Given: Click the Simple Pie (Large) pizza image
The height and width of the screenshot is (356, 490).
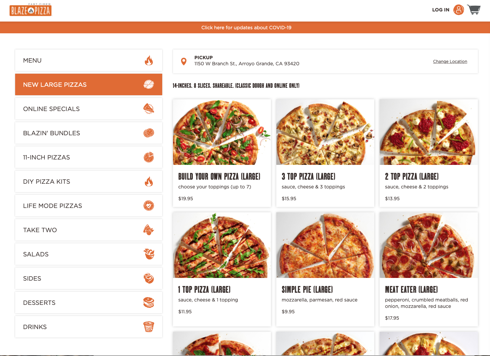Looking at the screenshot, I should [325, 245].
